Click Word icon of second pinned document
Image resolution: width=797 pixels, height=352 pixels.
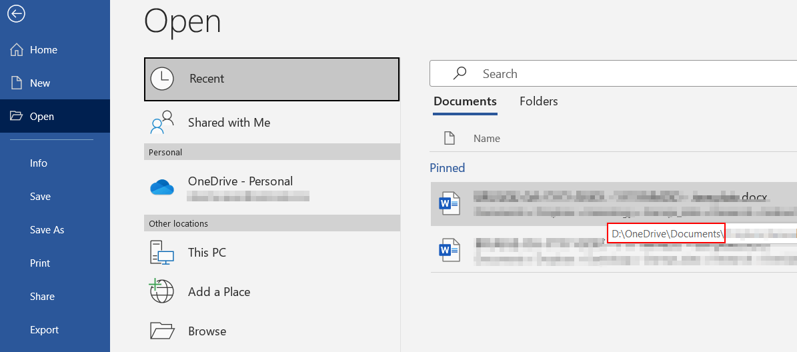(x=449, y=250)
